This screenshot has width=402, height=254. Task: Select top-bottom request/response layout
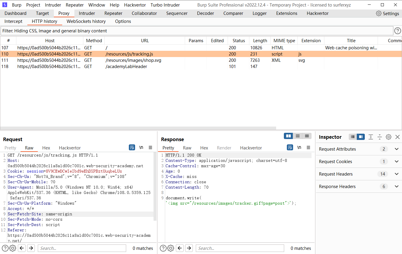pos(298,136)
